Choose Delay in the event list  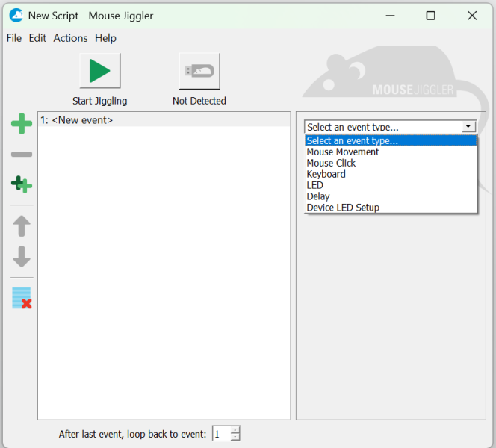point(318,196)
